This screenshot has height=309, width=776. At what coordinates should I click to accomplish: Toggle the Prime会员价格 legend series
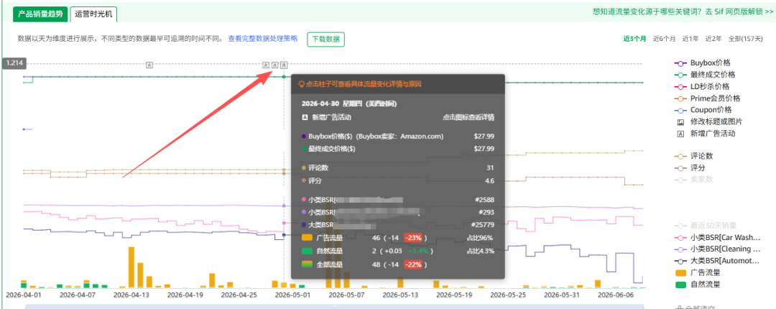click(707, 98)
